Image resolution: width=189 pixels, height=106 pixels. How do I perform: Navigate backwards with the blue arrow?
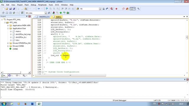[39, 9]
